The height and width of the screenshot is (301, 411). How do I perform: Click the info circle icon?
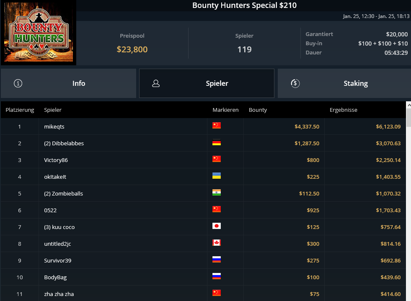(18, 83)
